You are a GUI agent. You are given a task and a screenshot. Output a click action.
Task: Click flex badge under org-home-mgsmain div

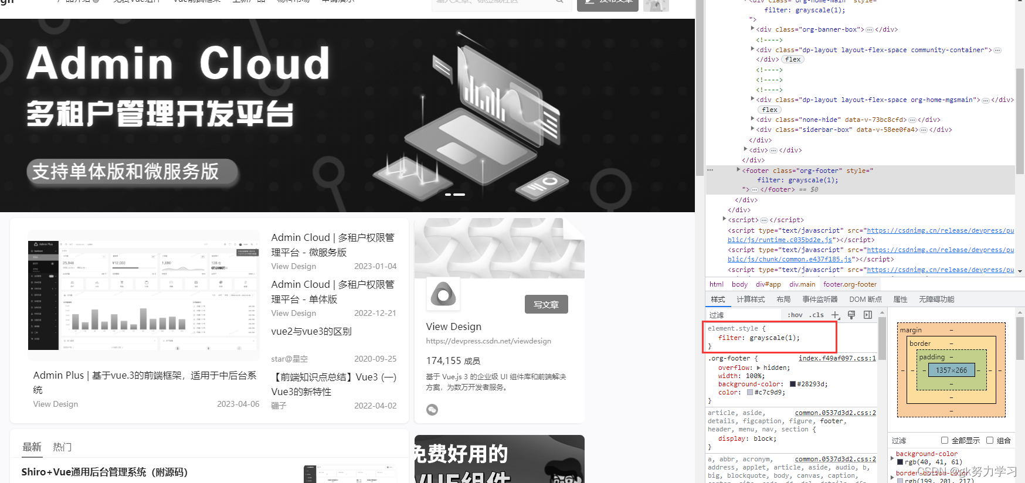[x=770, y=110]
